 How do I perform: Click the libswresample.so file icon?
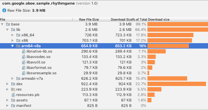[24, 73]
